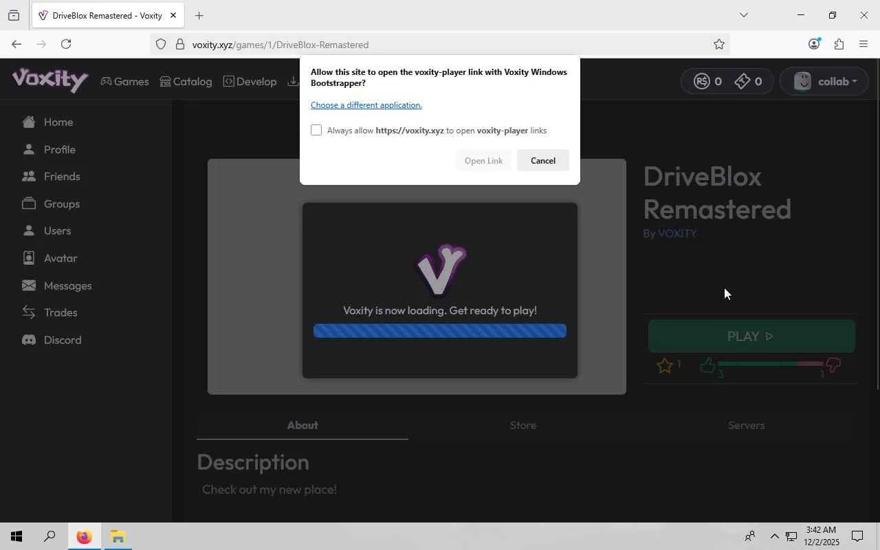Screen dimensions: 880x550
Task: Click the Firefox taskbar icon
Action: point(84,536)
